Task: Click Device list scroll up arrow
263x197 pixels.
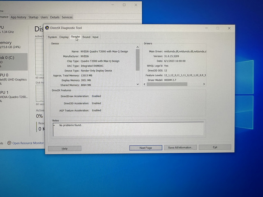Action: tap(138, 47)
